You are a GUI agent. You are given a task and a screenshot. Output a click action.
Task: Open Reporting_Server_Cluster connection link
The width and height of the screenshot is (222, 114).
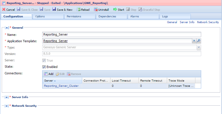pyautogui.click(x=61, y=86)
